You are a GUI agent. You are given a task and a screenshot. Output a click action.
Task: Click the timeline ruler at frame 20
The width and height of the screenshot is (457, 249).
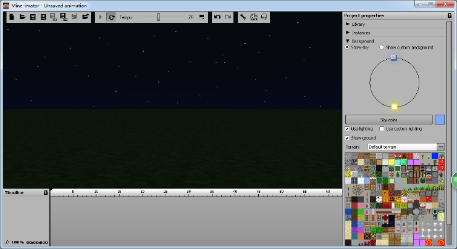(x=143, y=192)
